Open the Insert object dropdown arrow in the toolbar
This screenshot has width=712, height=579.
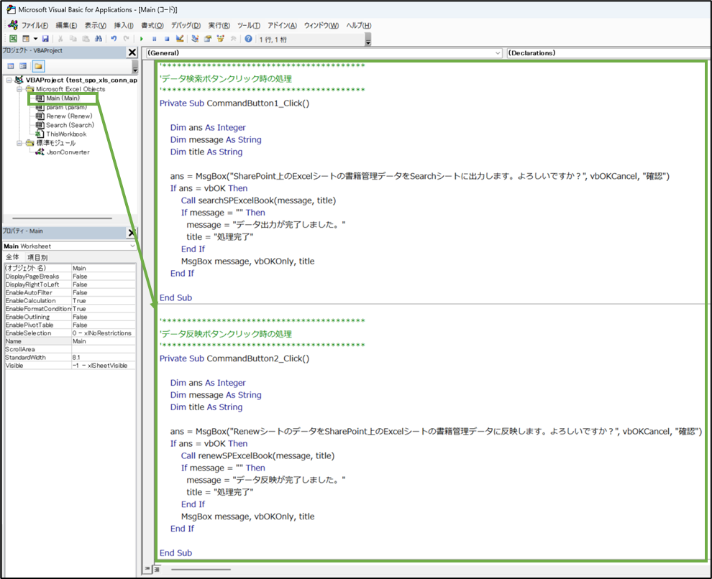[35, 39]
